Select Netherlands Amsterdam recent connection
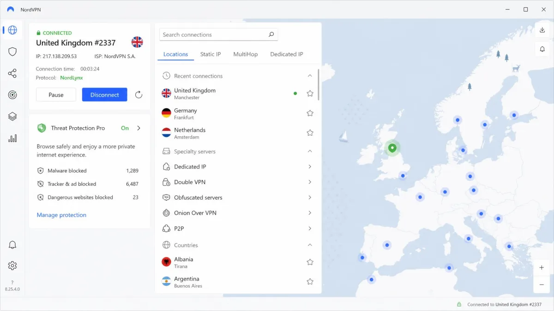Image resolution: width=554 pixels, height=311 pixels. [237, 133]
